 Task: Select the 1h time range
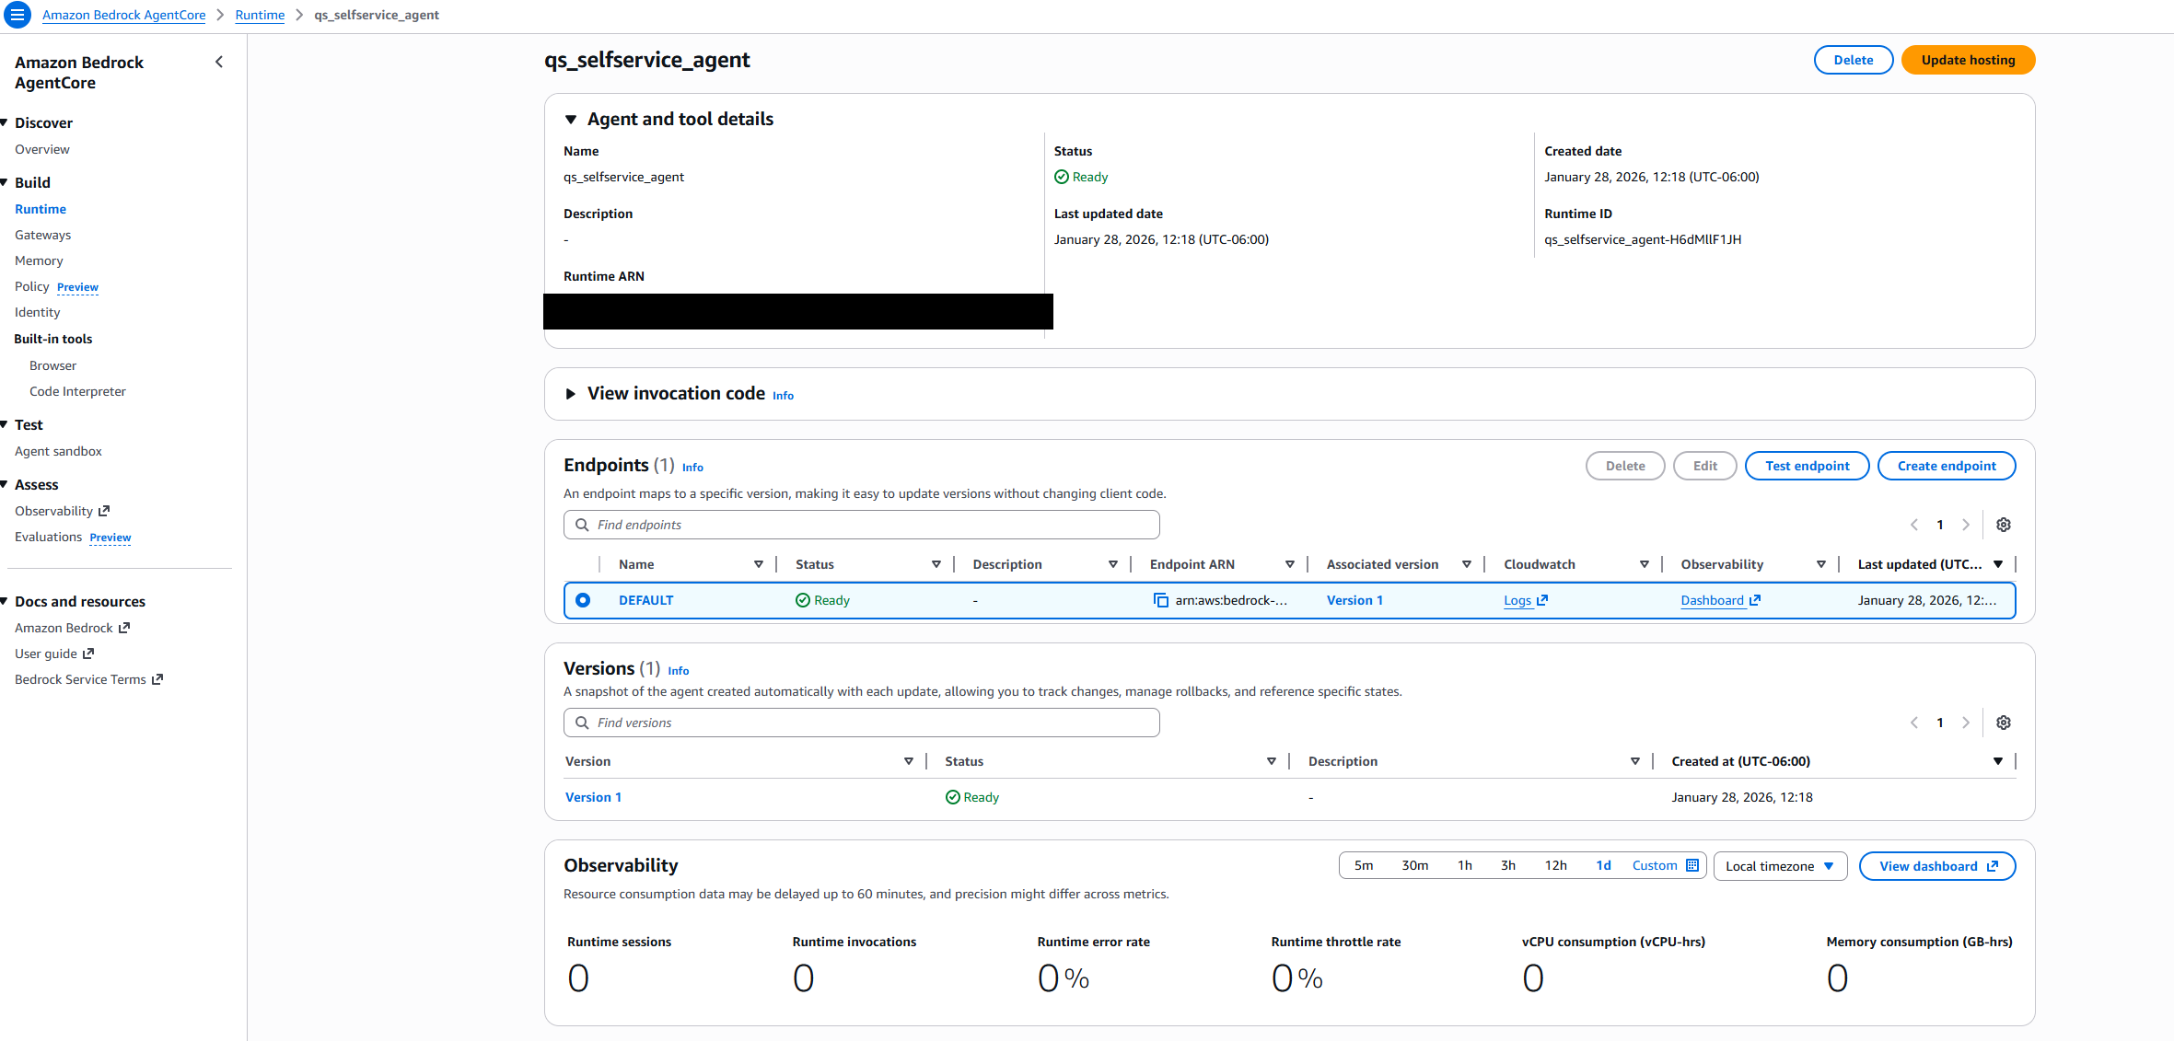click(x=1465, y=865)
